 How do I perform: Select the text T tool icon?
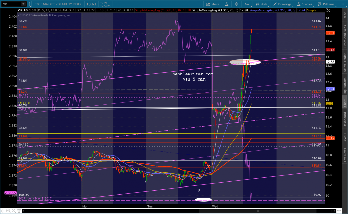pyautogui.click(x=19, y=211)
